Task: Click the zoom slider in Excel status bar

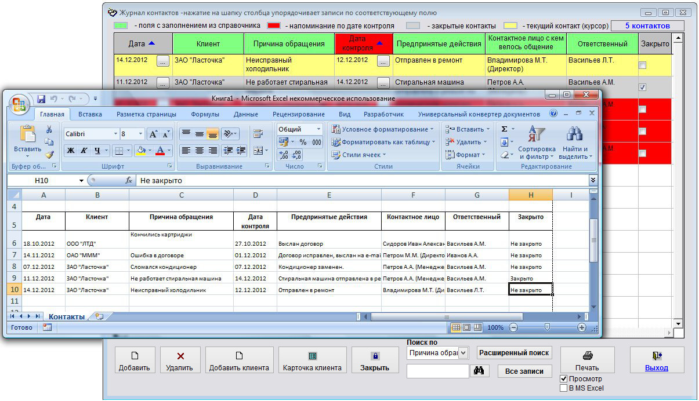Action: tap(546, 327)
